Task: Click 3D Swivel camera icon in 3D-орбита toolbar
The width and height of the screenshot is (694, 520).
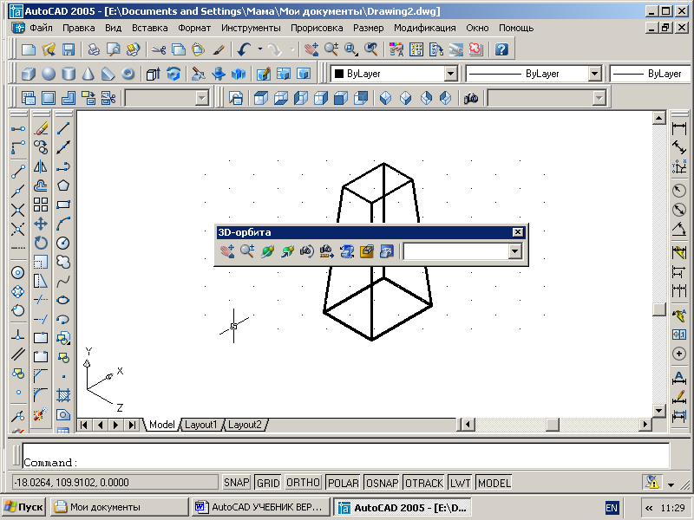Action: coord(307,251)
